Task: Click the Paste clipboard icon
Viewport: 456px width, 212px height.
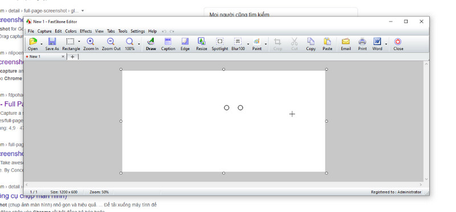Action: click(x=327, y=41)
